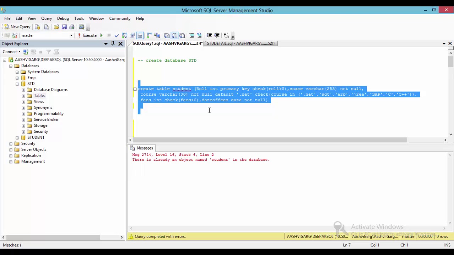Select the Server Objects node

(x=34, y=149)
